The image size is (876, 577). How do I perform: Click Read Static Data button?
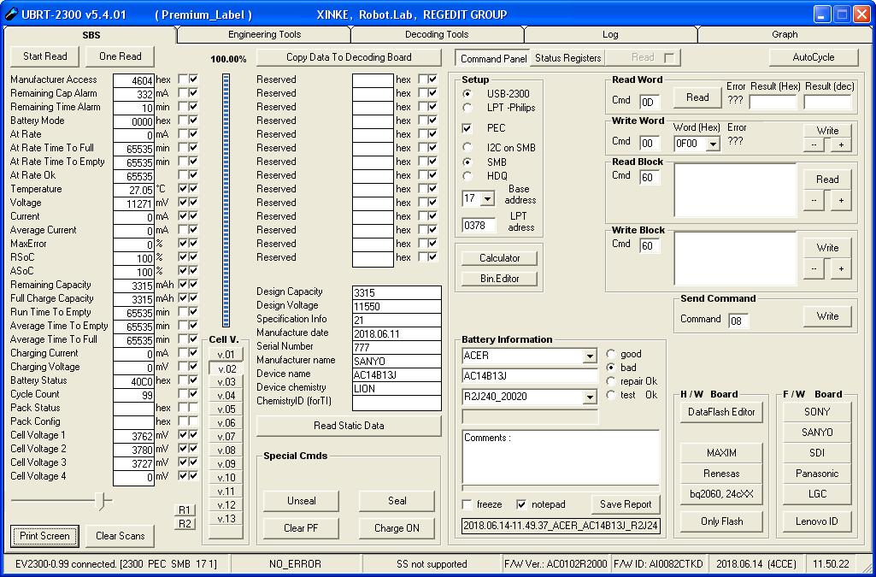coord(349,426)
